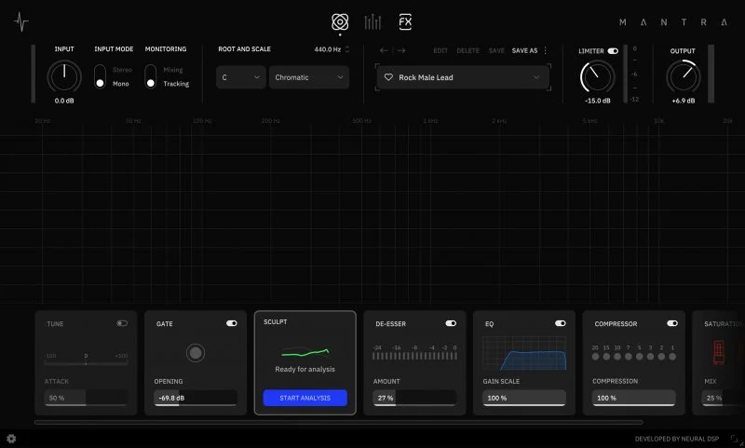Enable the Tune module switch
The height and width of the screenshot is (448, 745).
pos(122,323)
